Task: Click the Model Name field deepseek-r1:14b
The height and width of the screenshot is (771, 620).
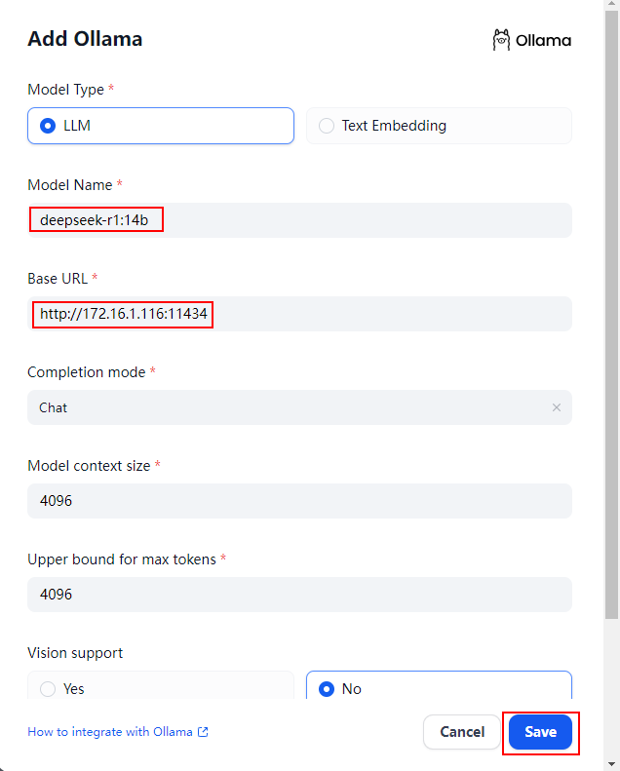Action: [299, 220]
